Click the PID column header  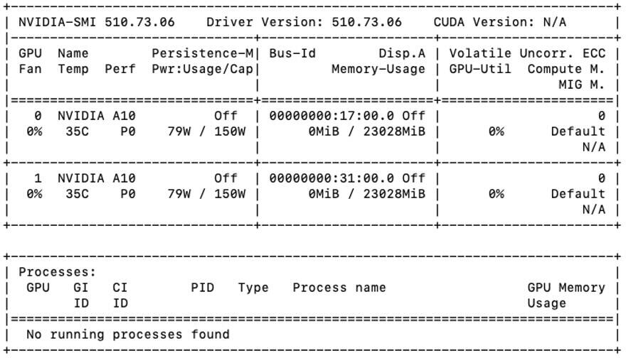pyautogui.click(x=203, y=288)
